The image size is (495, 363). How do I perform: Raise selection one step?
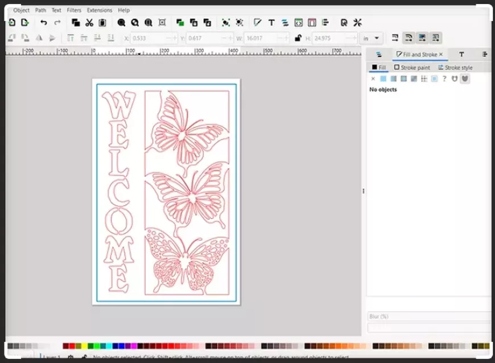click(x=84, y=38)
